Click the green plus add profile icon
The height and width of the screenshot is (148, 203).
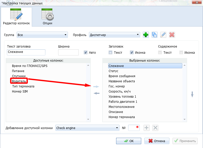pyautogui.click(x=146, y=35)
